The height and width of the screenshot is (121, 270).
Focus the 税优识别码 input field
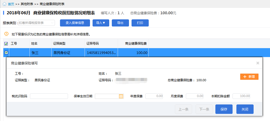[x=49, y=96]
